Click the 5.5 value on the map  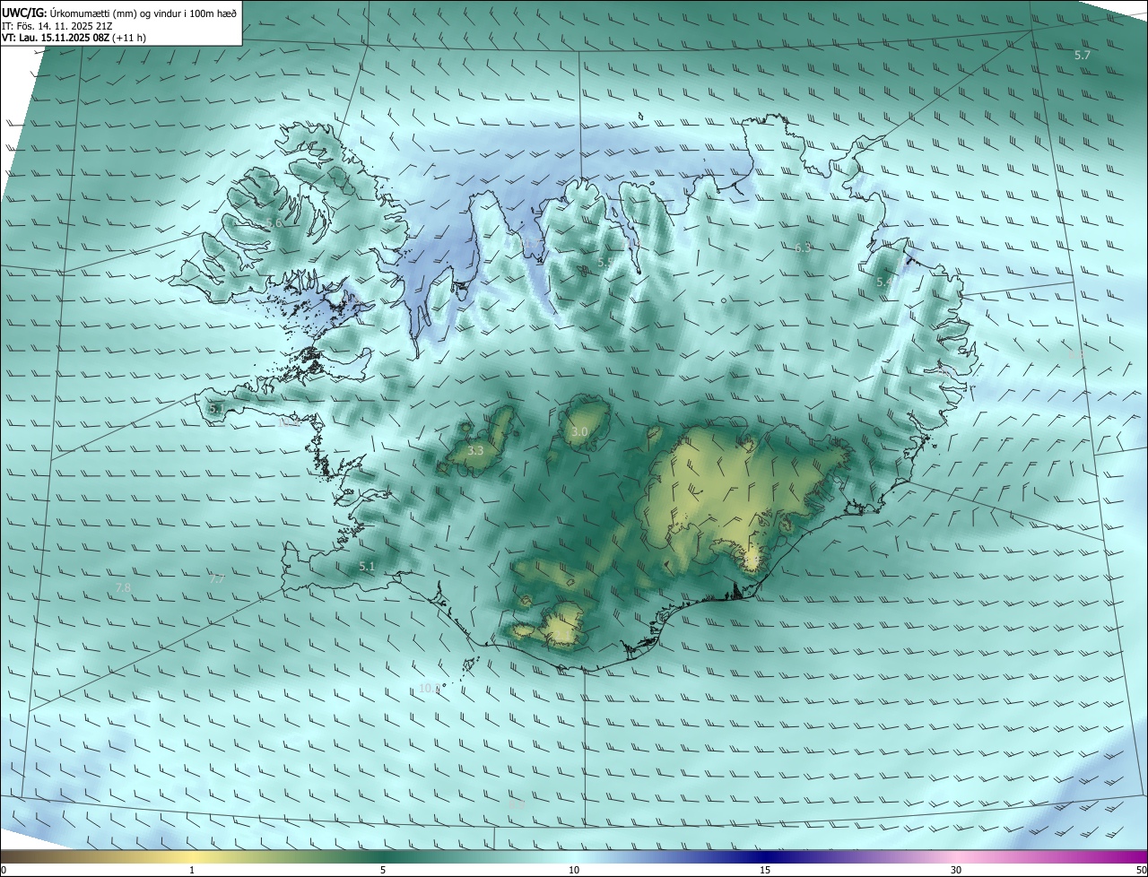tap(605, 262)
